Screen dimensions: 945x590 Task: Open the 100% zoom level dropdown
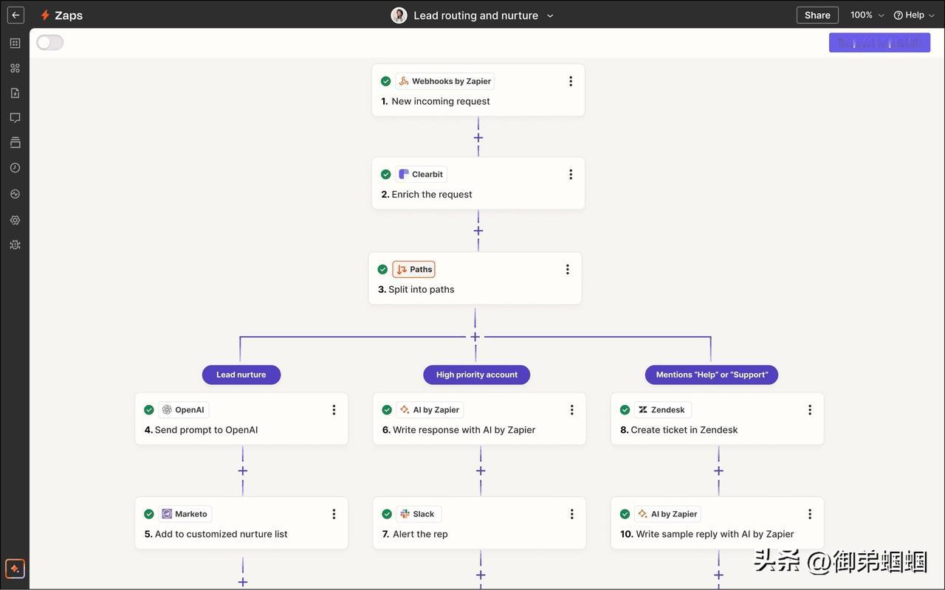[x=867, y=15]
